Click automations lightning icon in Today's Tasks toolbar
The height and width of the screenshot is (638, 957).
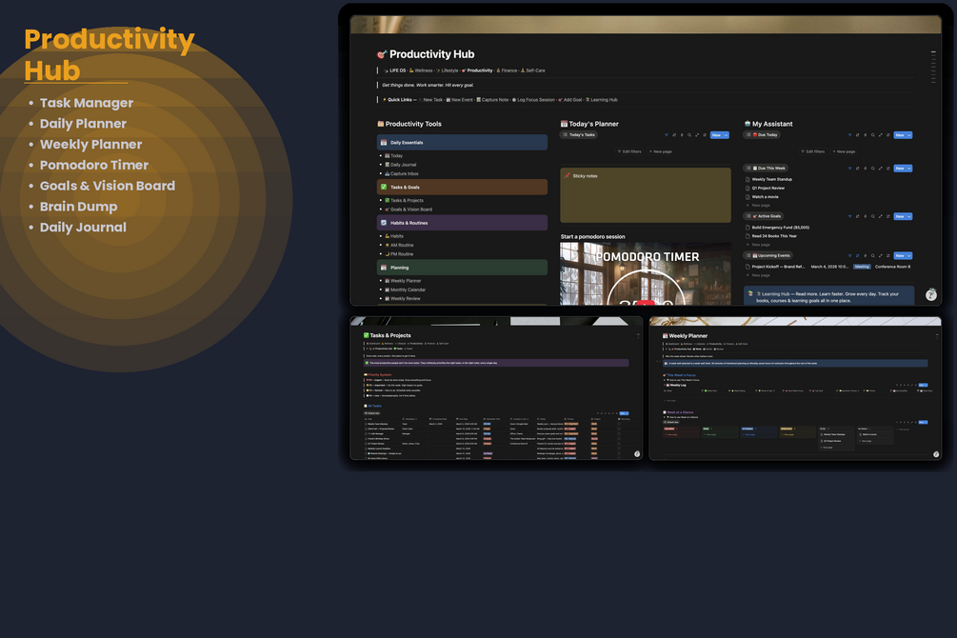[x=682, y=135]
